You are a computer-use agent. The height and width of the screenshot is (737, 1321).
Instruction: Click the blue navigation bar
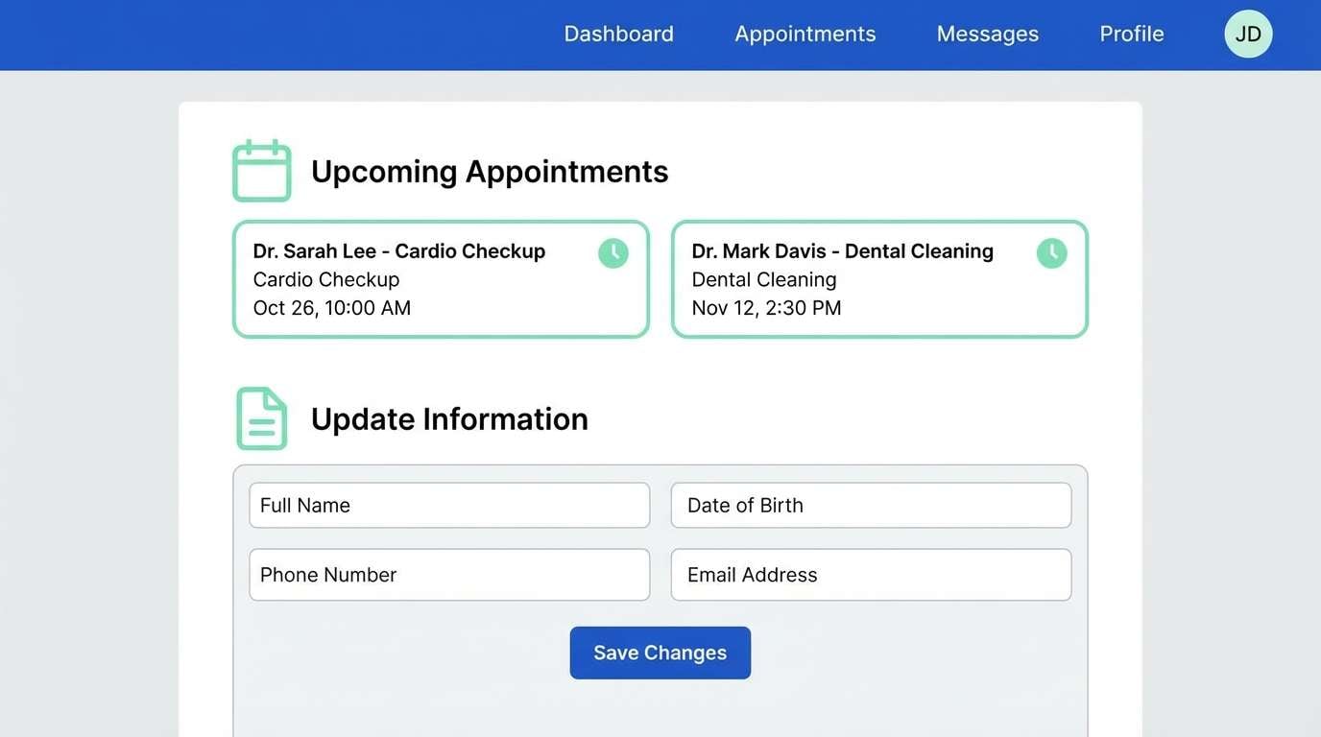click(x=288, y=34)
